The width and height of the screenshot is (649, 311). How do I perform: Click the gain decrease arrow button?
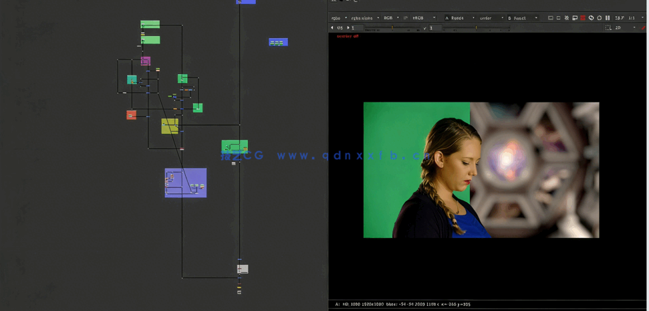333,28
